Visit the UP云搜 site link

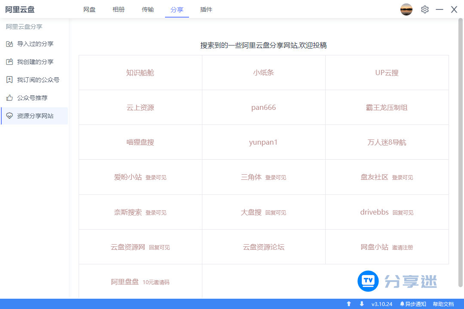386,72
